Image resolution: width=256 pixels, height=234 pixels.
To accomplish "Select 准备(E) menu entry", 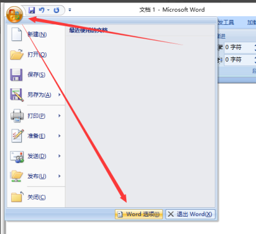I will (36, 136).
